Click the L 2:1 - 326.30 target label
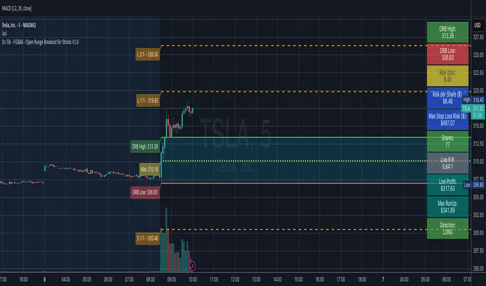The image size is (486, 286). tap(148, 55)
